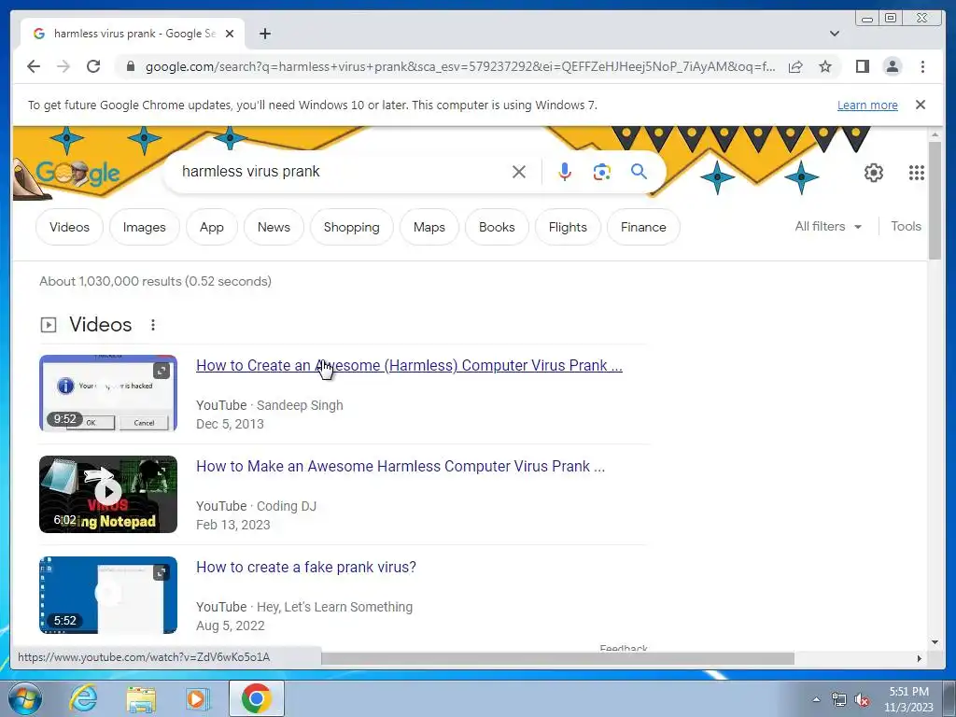Open the tab search chevron
Viewport: 956px width, 717px height.
(835, 34)
